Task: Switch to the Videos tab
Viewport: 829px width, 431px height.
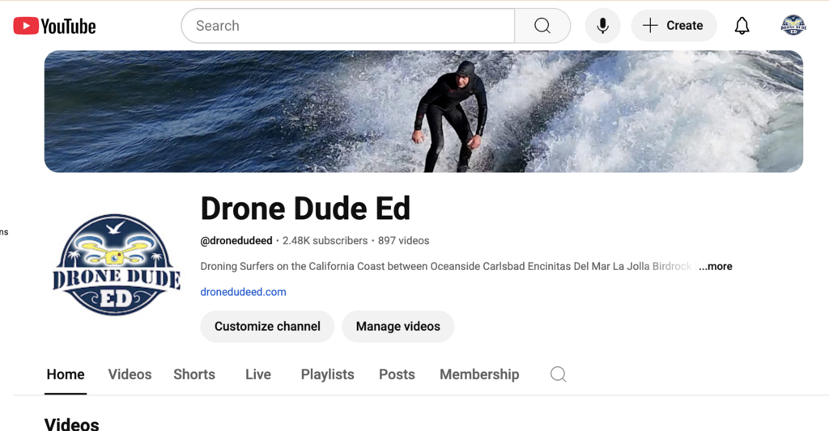Action: (130, 374)
